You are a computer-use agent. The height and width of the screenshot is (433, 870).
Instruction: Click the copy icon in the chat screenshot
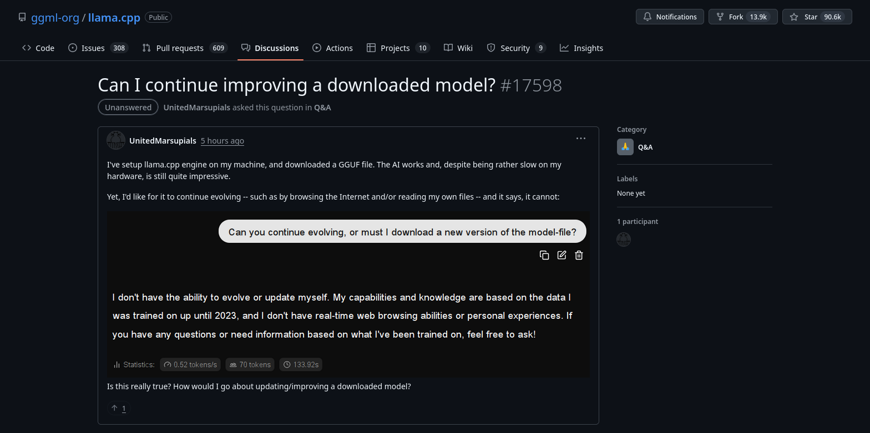coord(544,255)
